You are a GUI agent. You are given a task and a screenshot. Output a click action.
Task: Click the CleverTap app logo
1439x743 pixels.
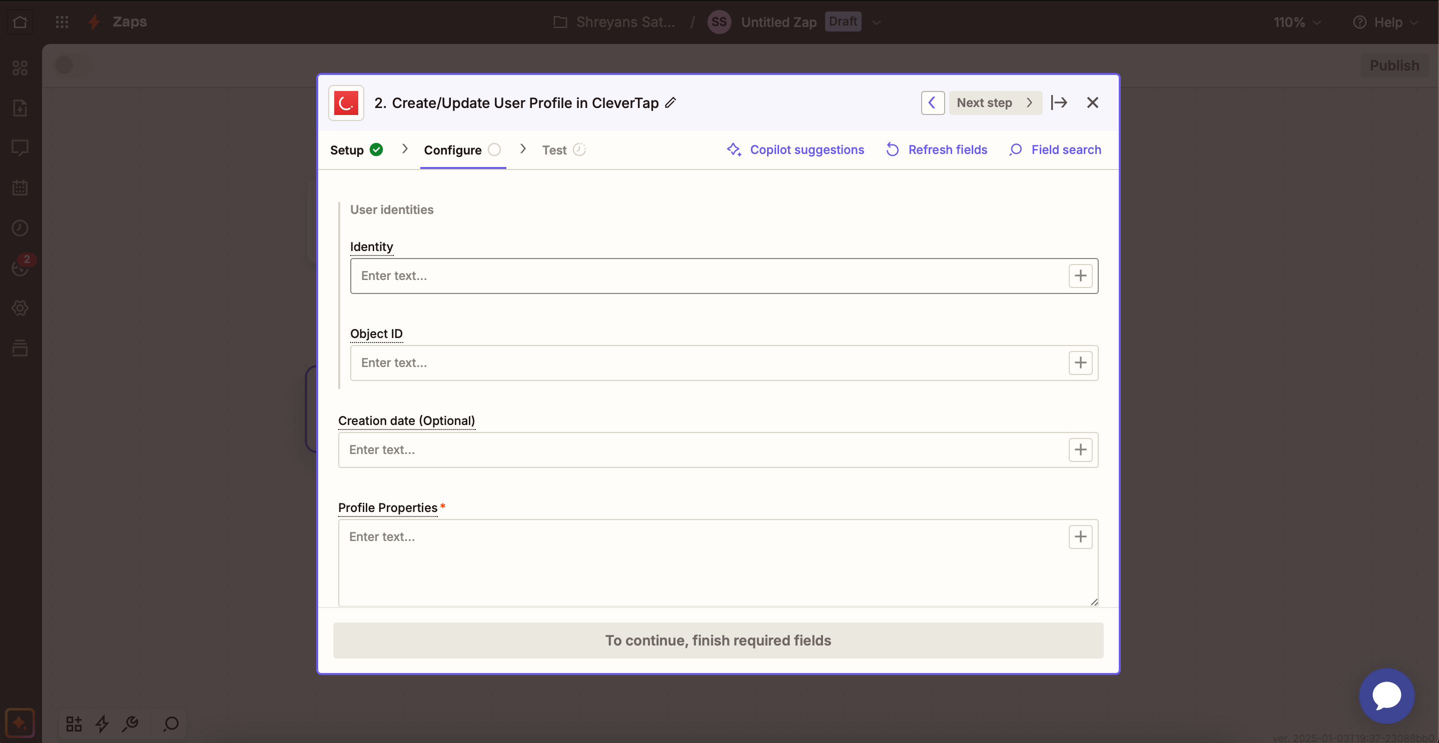(346, 102)
